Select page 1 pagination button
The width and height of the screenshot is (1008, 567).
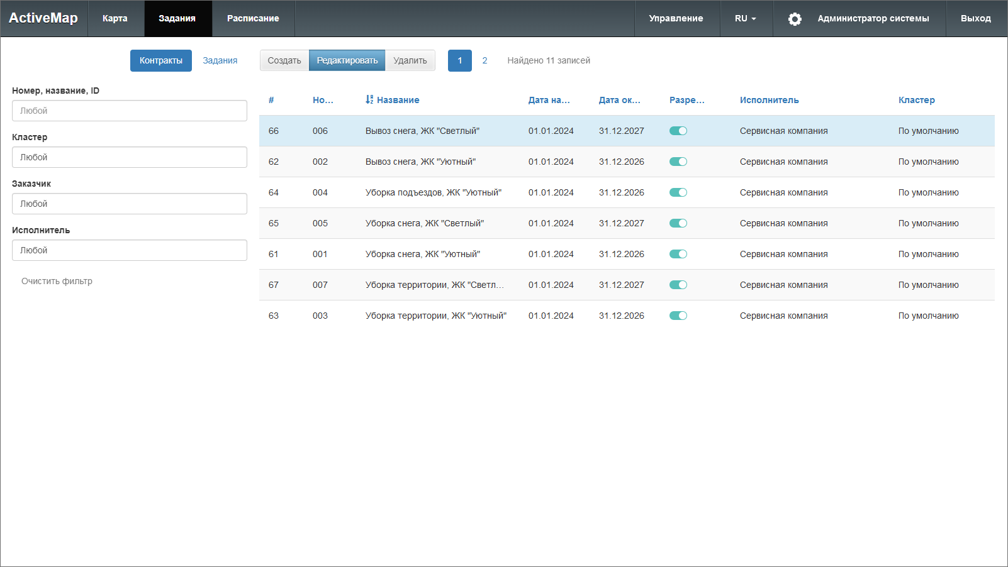(x=460, y=60)
